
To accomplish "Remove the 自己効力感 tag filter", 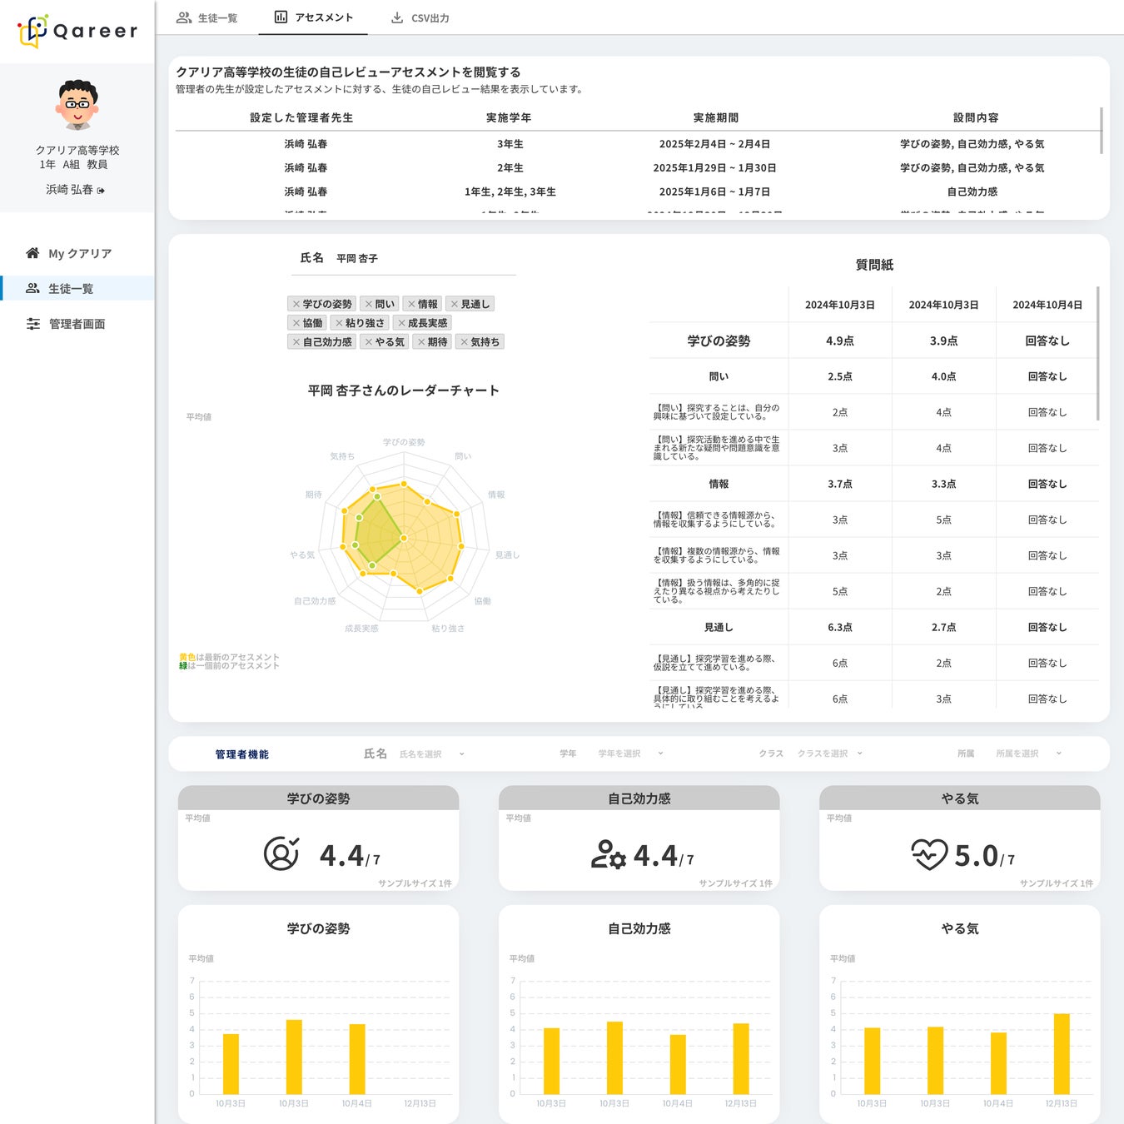I will pyautogui.click(x=296, y=342).
